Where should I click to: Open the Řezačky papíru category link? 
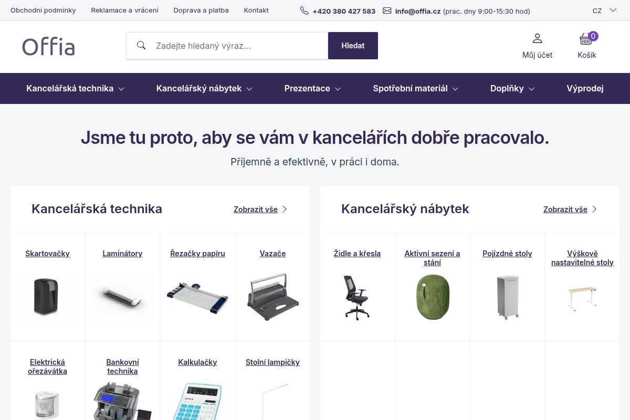click(x=197, y=254)
